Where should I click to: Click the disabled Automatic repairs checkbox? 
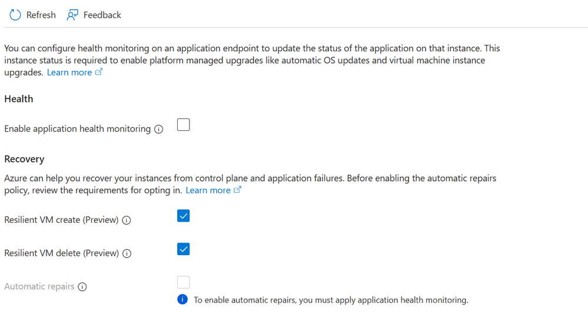184,282
